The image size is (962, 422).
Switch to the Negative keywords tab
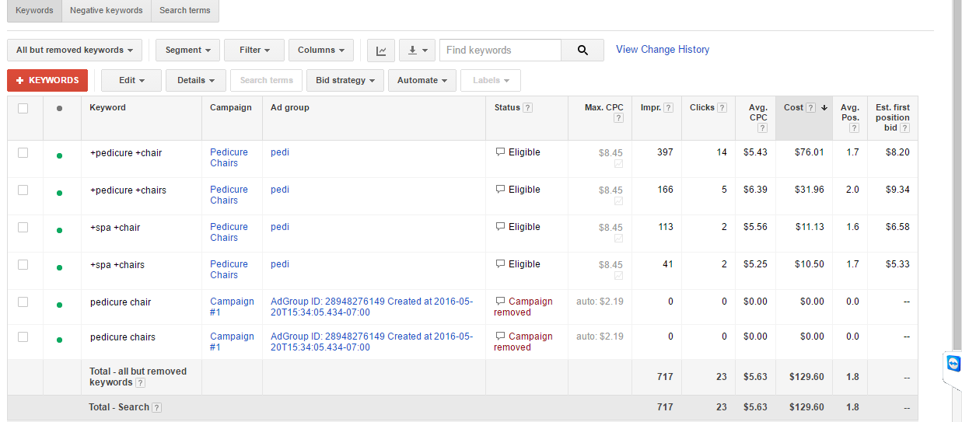106,11
